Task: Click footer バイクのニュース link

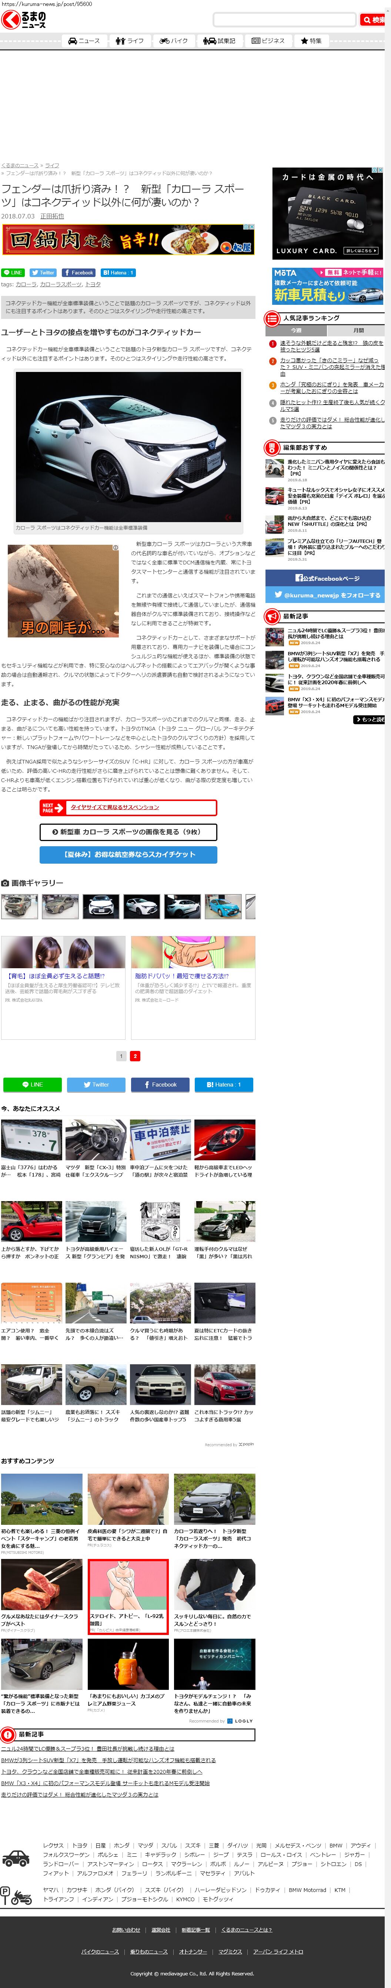Action: (100, 1951)
